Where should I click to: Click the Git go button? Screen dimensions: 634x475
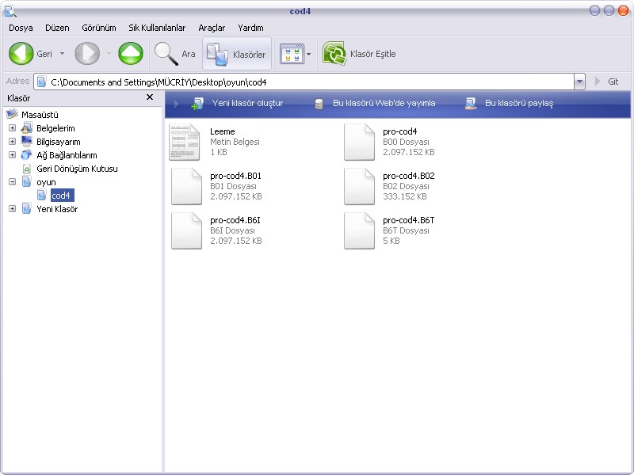click(x=606, y=82)
